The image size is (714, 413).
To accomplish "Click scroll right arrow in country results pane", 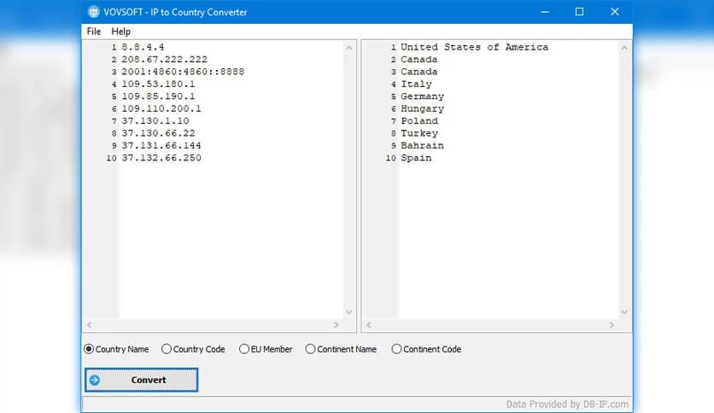I will click(612, 325).
